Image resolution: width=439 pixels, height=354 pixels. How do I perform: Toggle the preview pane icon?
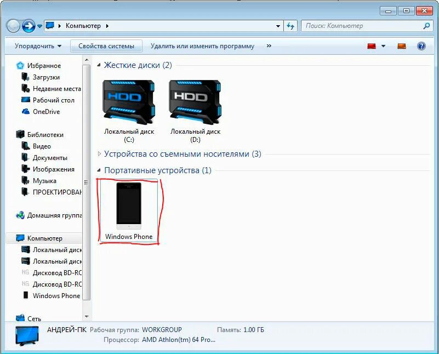click(402, 46)
